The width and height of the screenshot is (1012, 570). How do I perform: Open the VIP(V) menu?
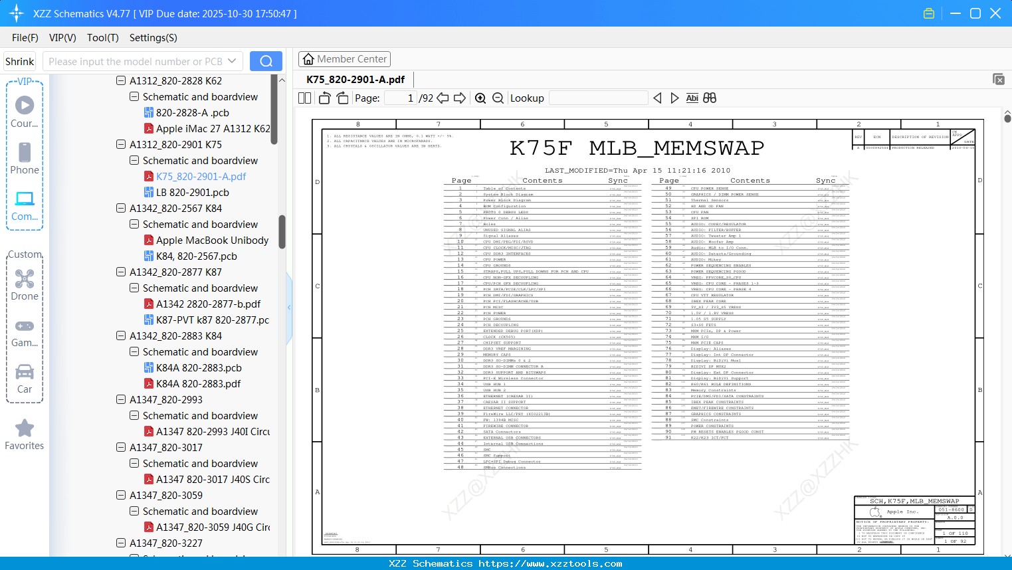point(62,38)
